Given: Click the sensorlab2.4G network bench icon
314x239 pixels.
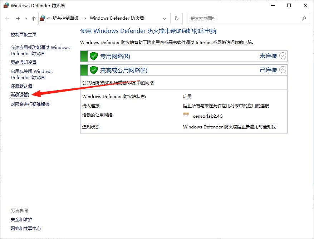Looking at the screenshot, I should tap(186, 115).
